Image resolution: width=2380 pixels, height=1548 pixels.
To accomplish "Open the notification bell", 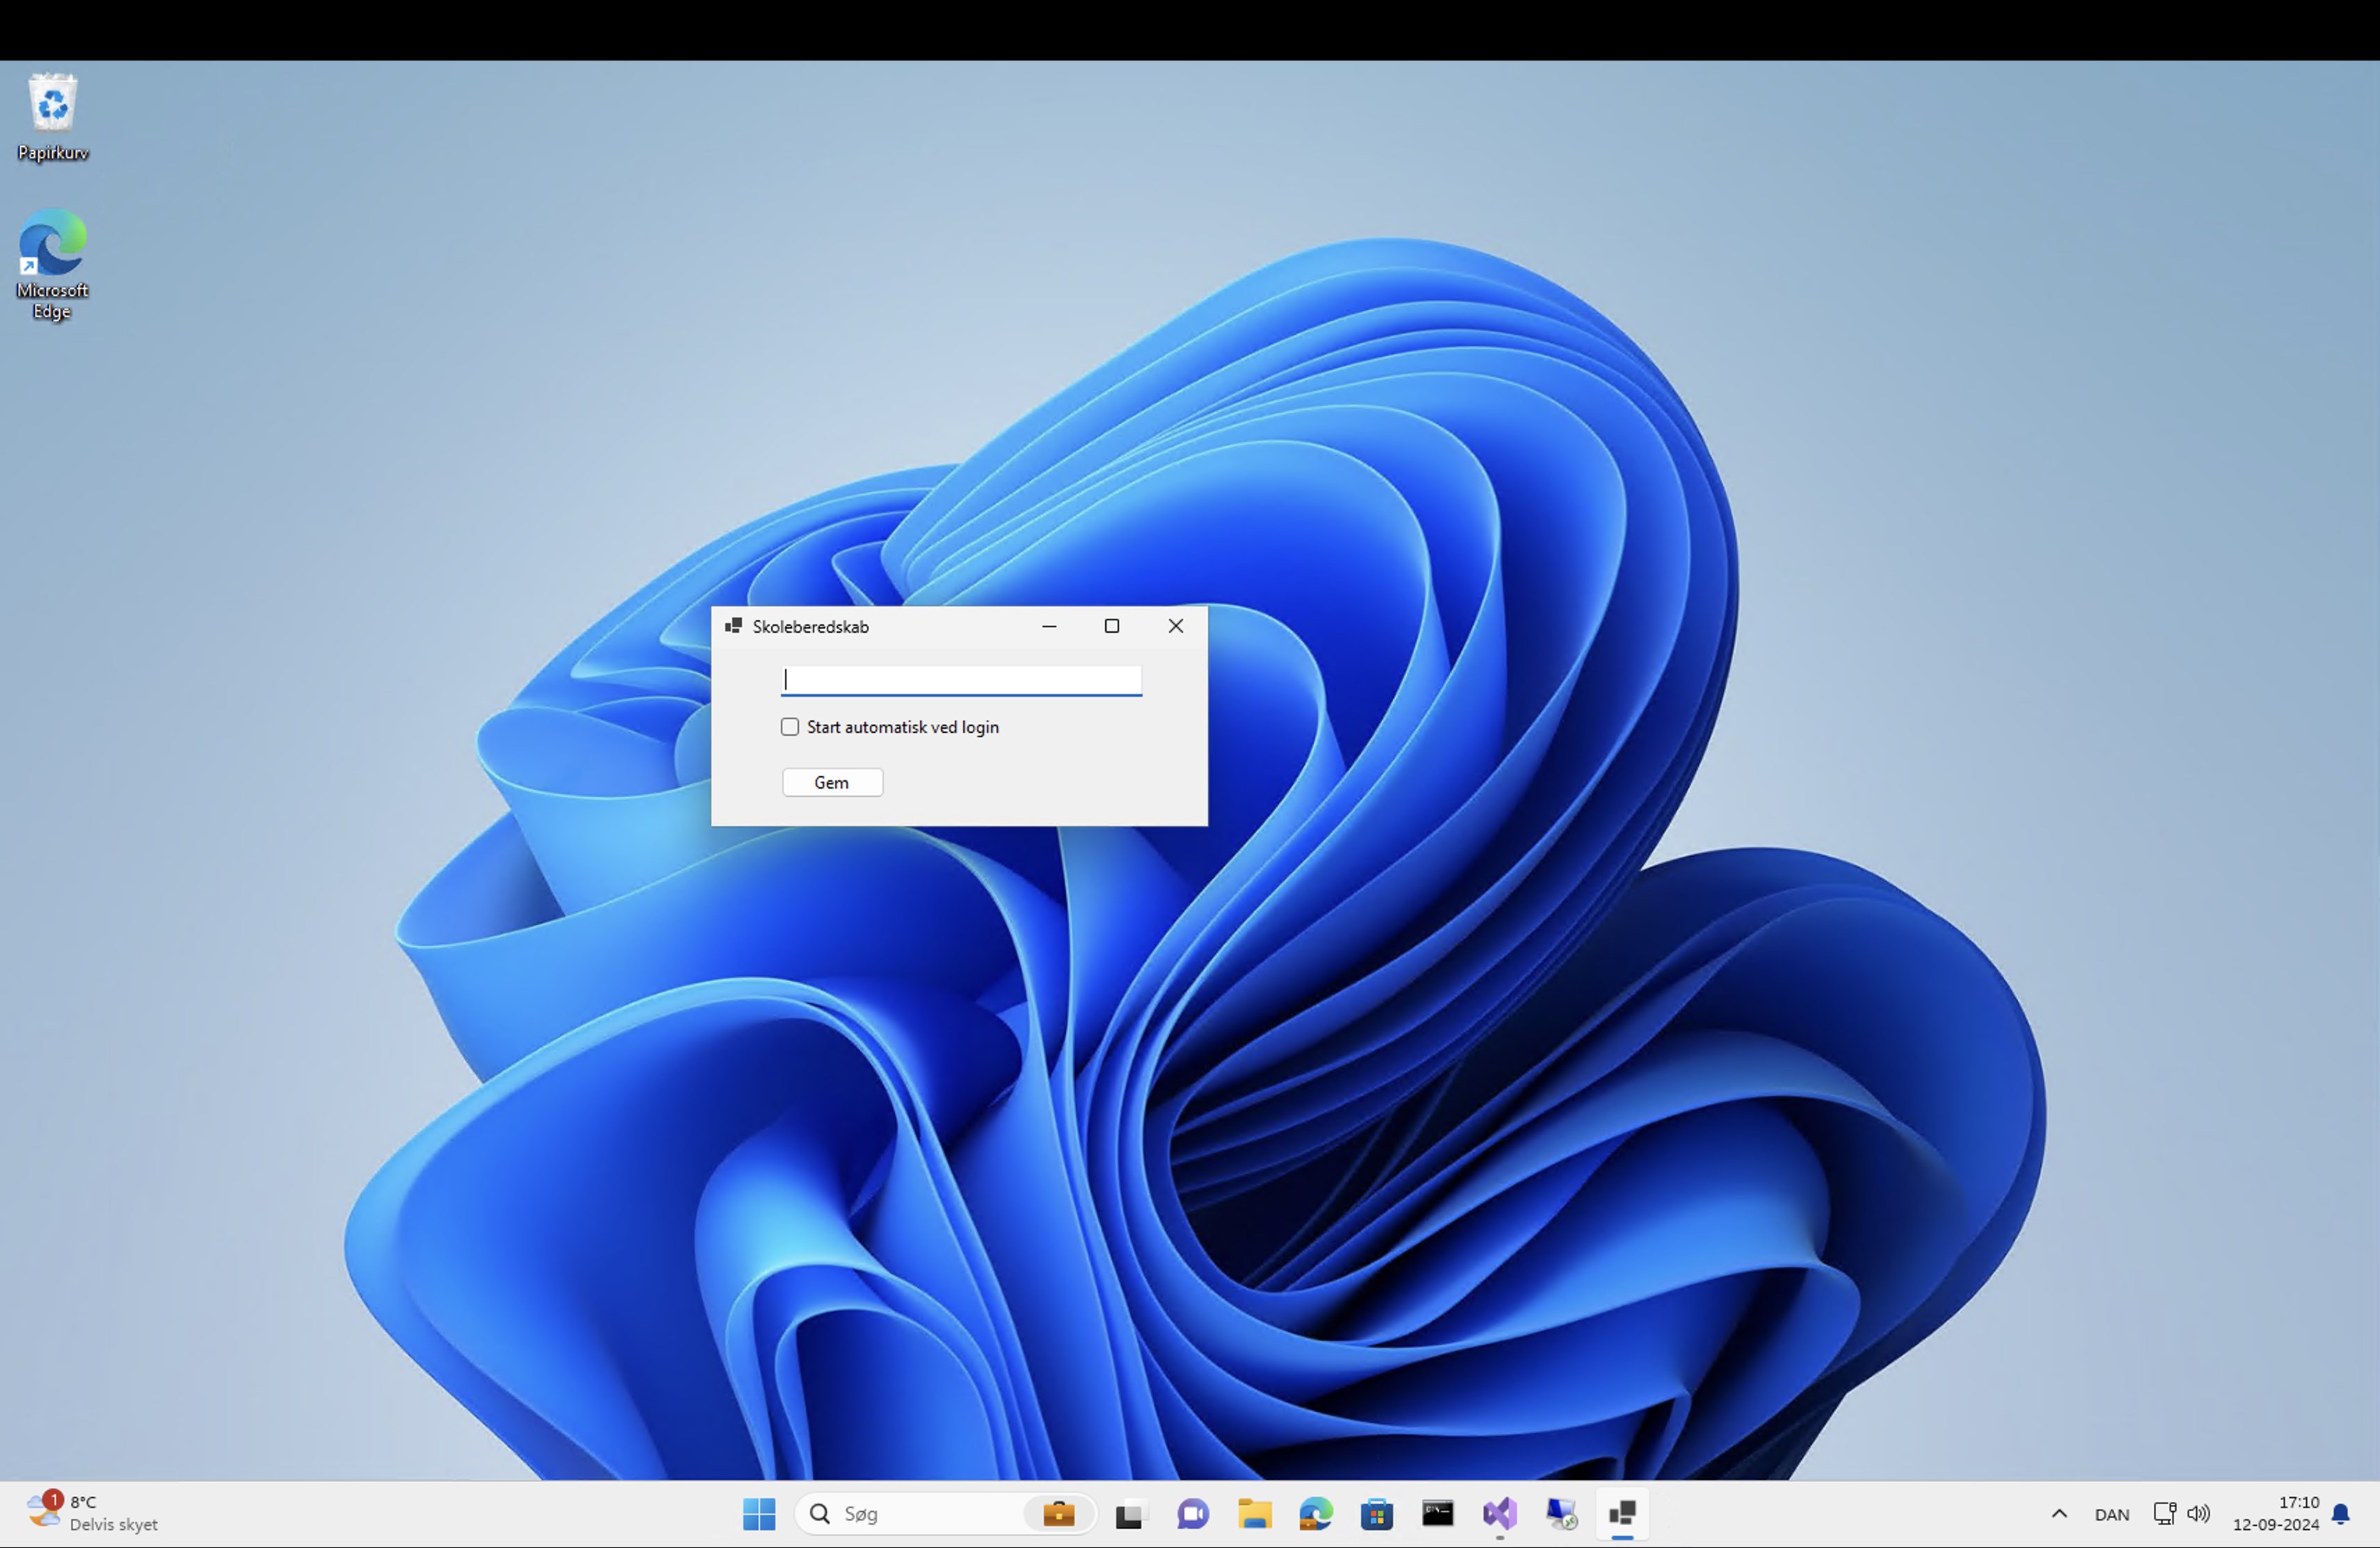I will pos(2341,1514).
